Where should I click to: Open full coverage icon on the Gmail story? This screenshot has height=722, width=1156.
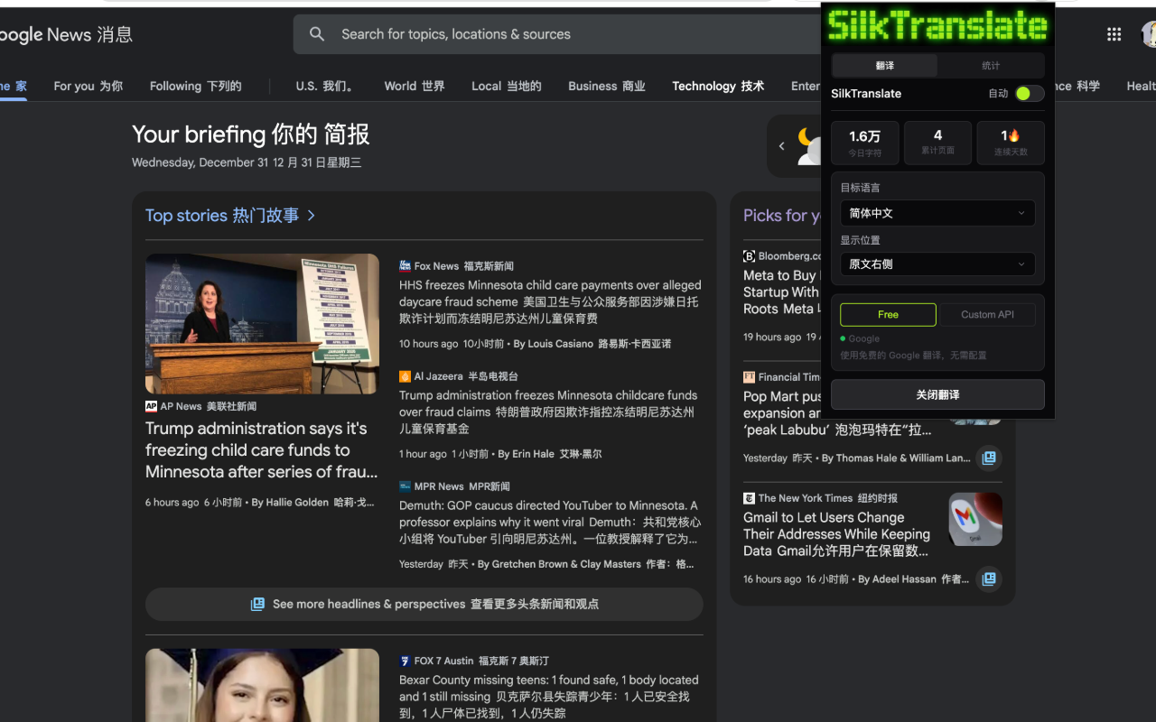pos(989,579)
